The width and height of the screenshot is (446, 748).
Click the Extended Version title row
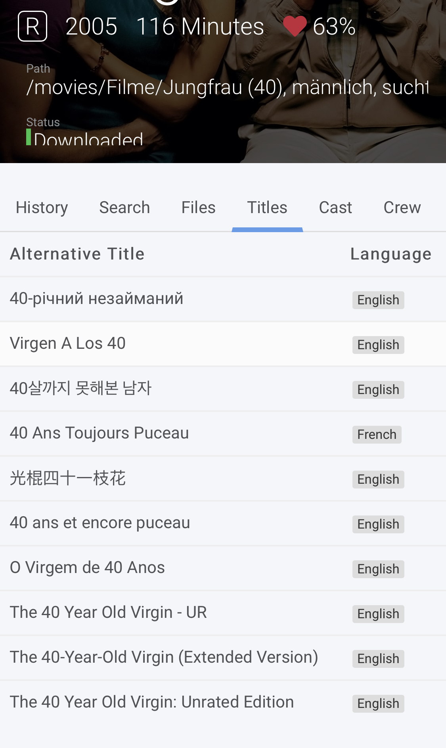pyautogui.click(x=164, y=658)
